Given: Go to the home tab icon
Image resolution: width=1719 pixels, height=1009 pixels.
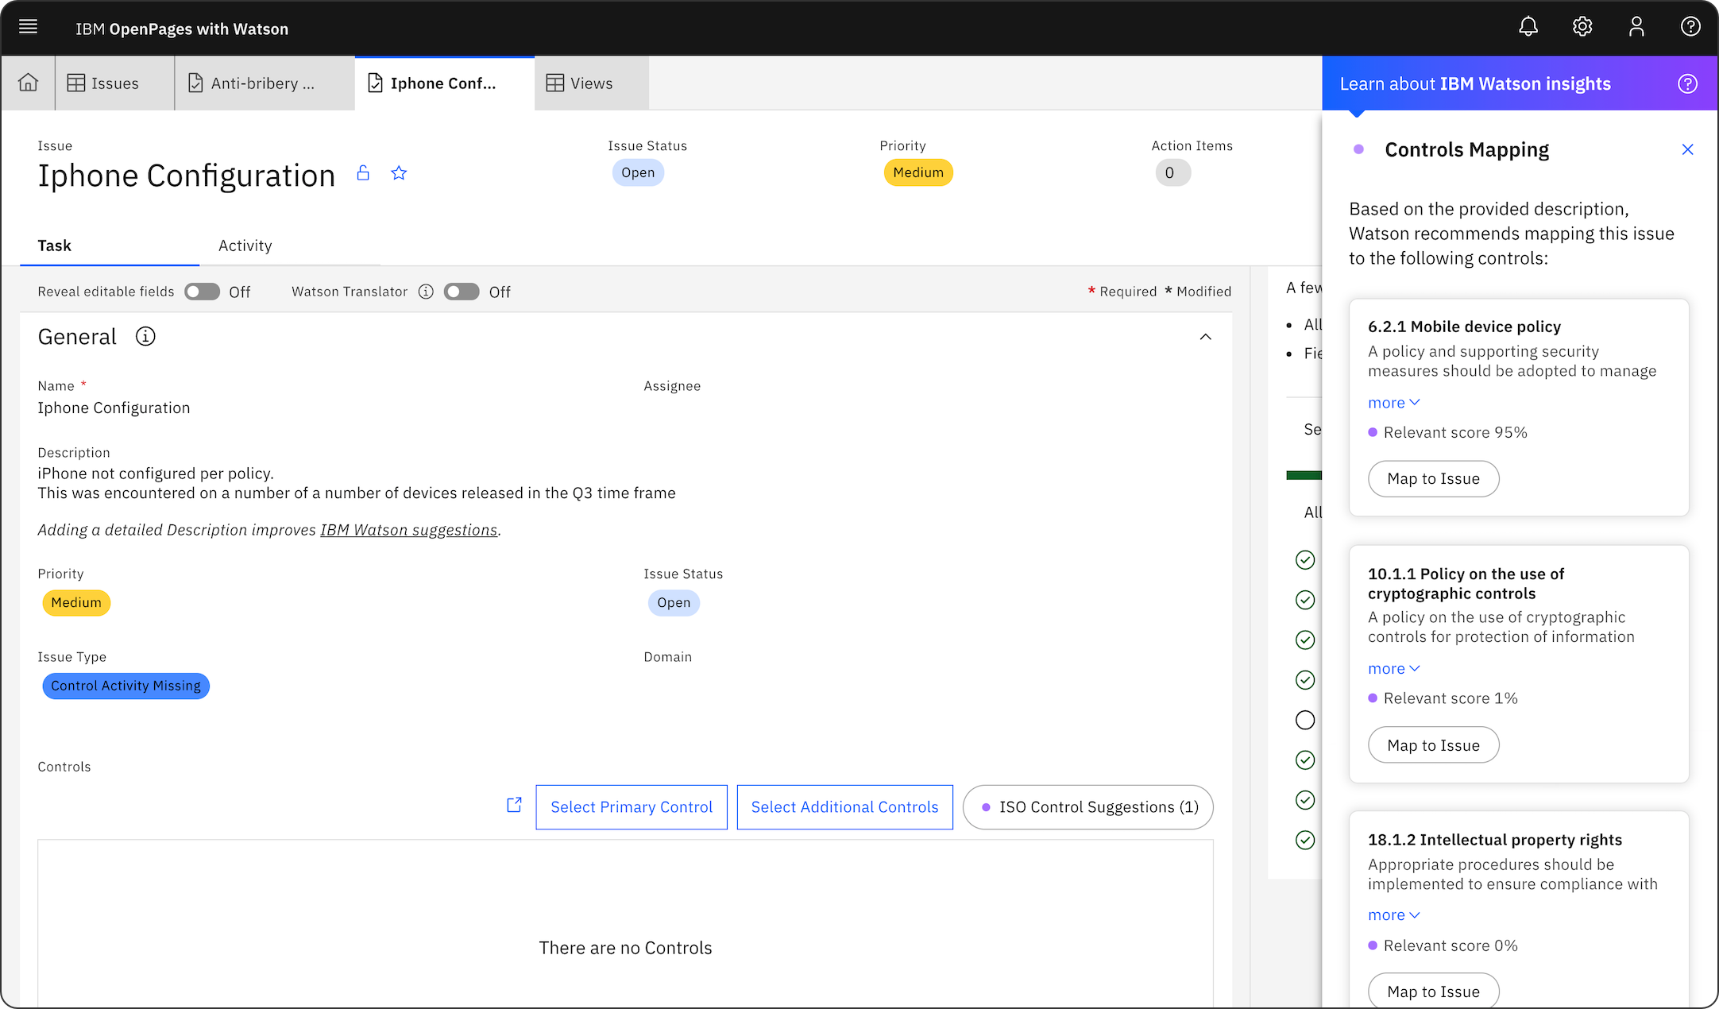Looking at the screenshot, I should point(28,83).
